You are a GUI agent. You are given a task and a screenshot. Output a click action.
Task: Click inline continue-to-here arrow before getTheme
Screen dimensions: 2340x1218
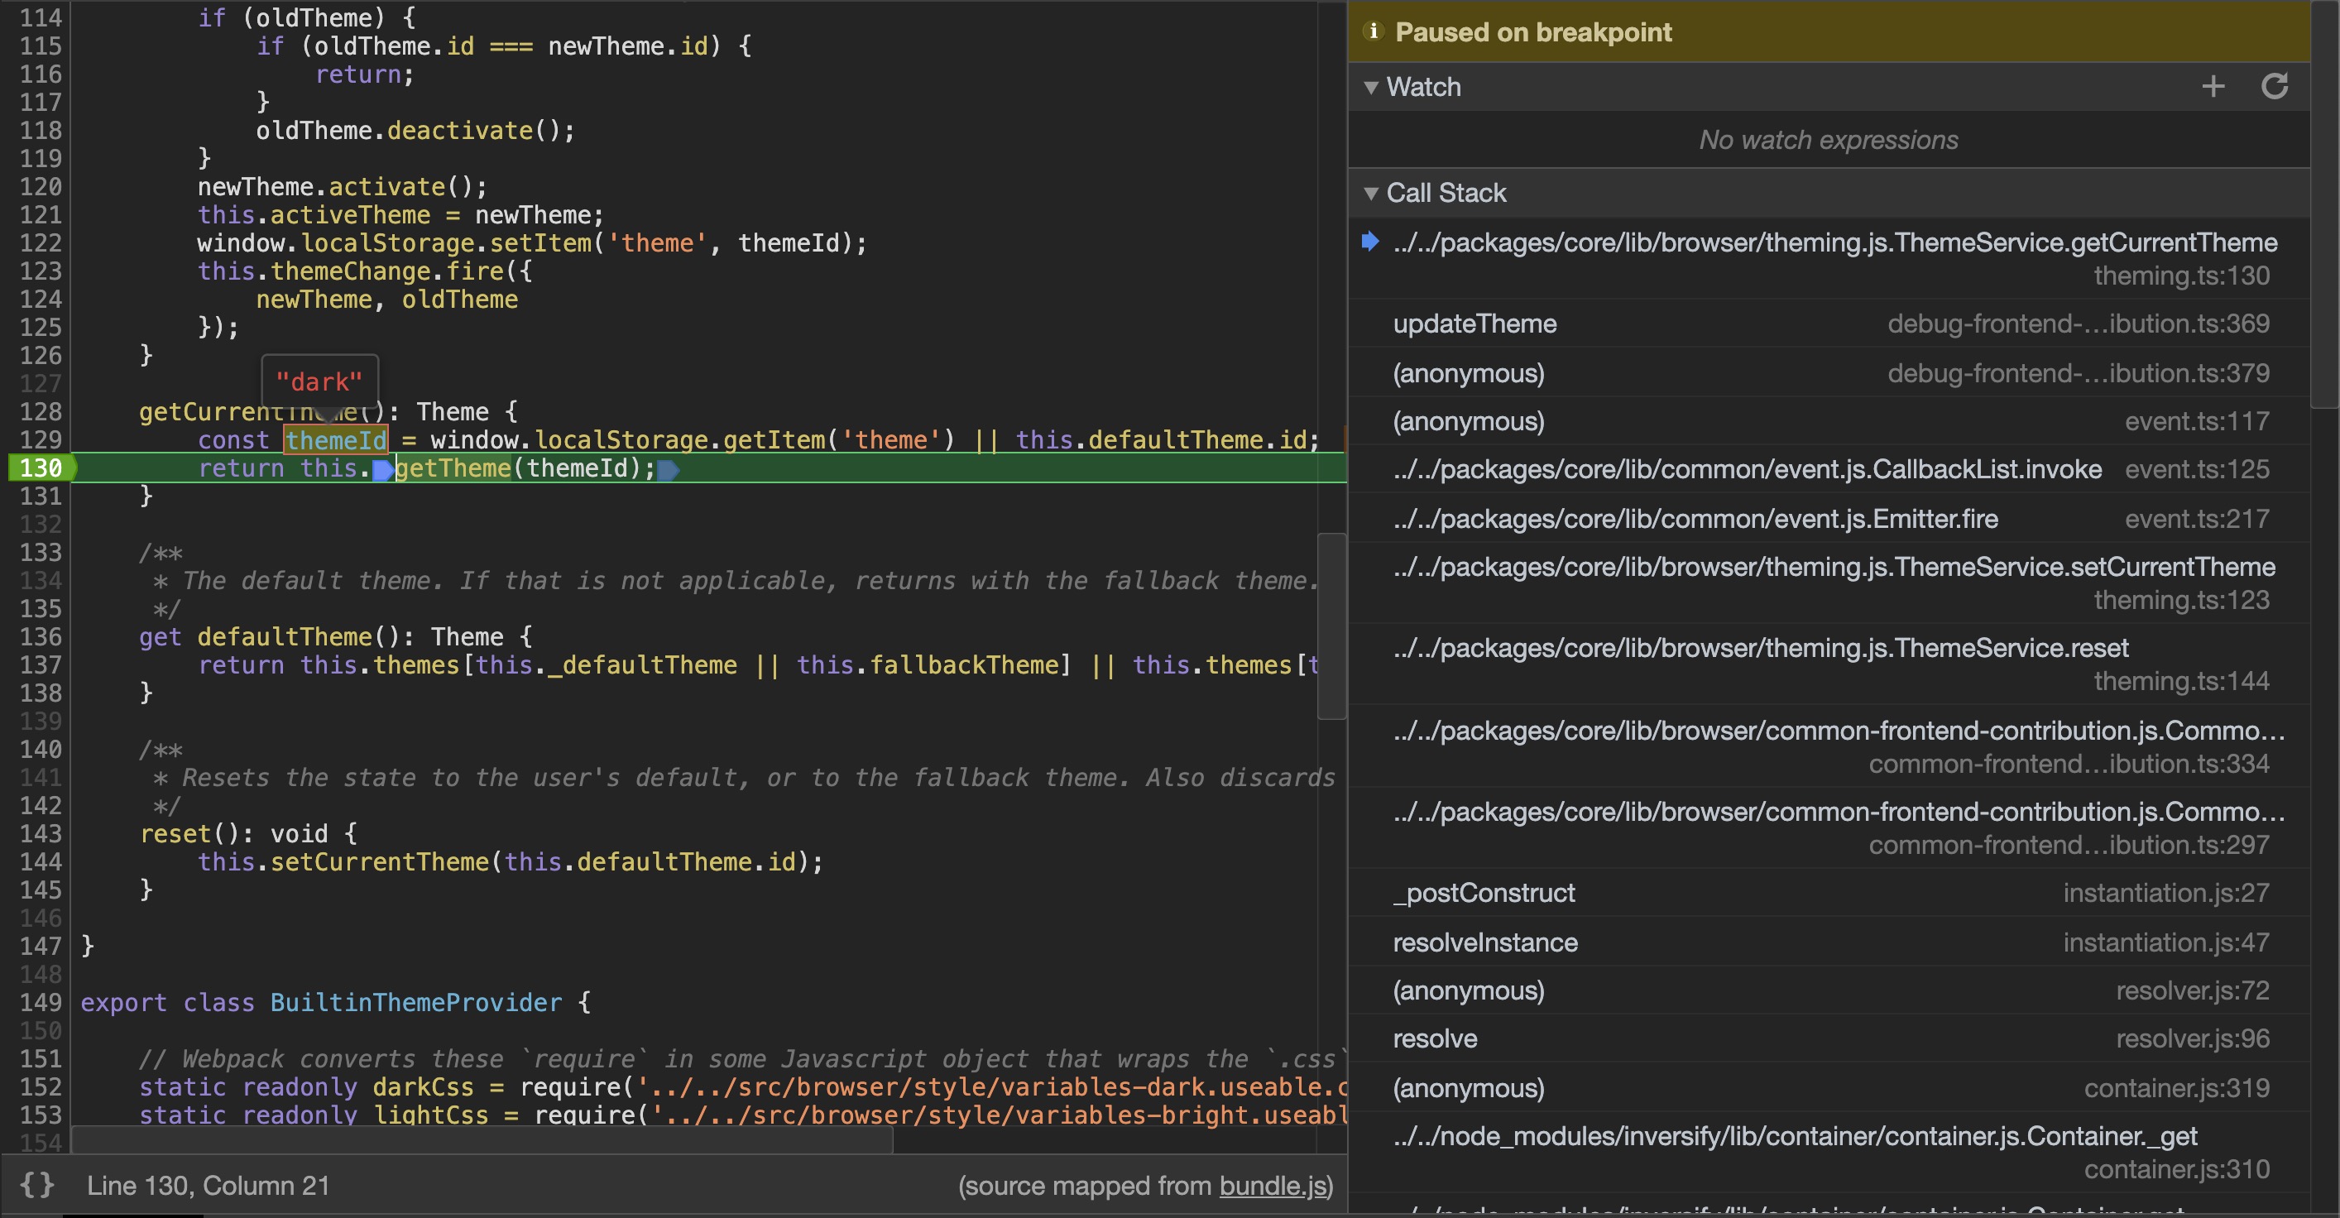tap(383, 470)
